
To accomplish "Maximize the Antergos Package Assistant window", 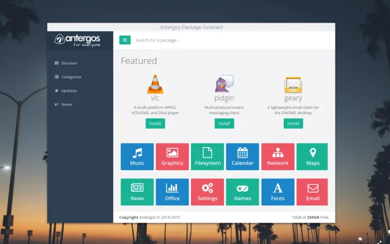I will pyautogui.click(x=321, y=27).
